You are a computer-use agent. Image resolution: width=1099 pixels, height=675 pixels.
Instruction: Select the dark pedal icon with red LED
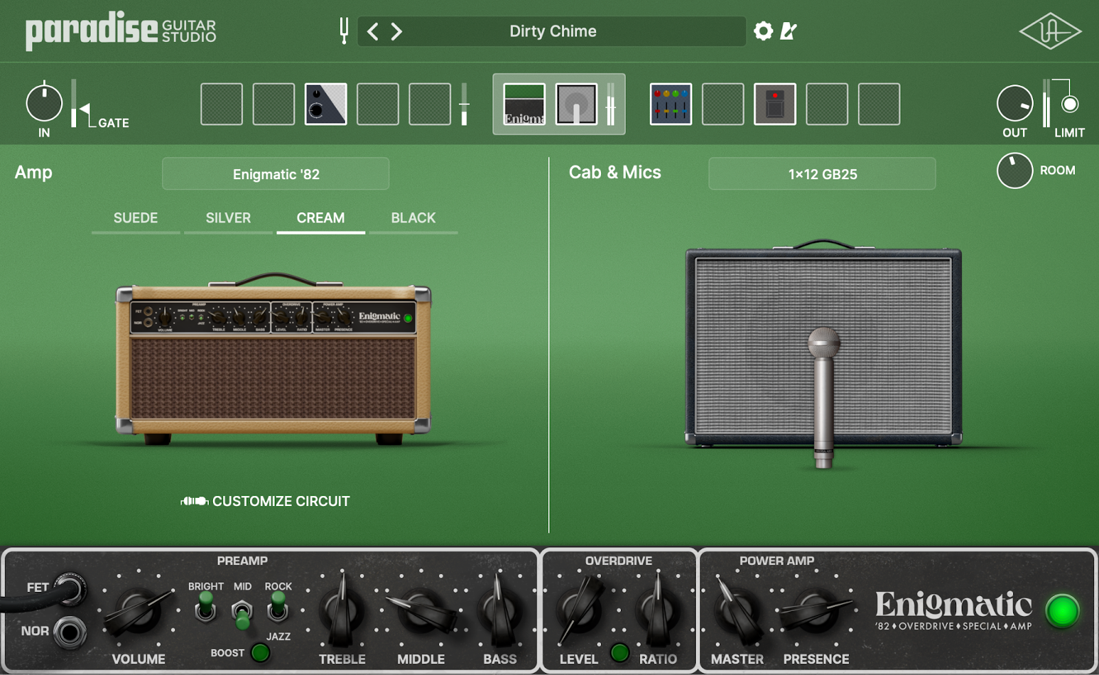[x=775, y=105]
